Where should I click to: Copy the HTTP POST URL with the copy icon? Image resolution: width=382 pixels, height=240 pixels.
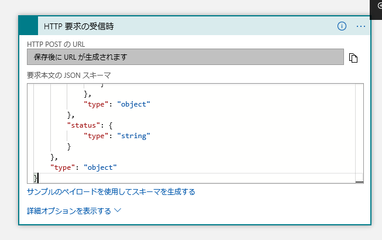click(x=353, y=58)
